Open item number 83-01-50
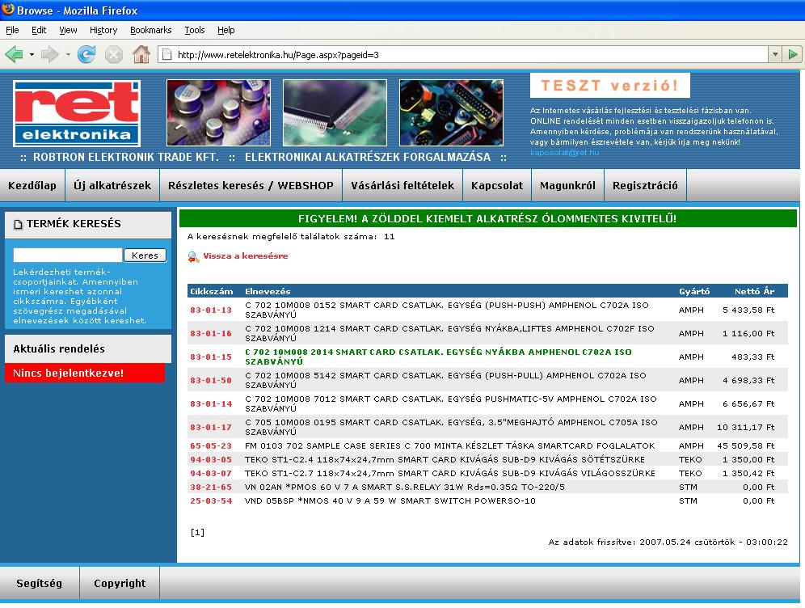 click(211, 381)
